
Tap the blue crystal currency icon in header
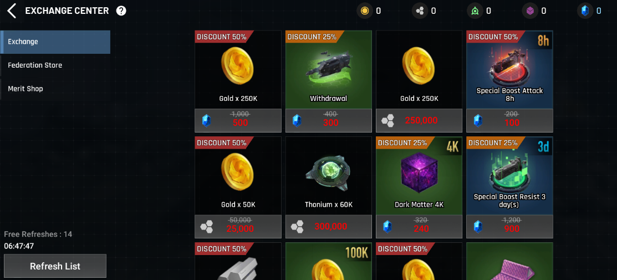[585, 11]
